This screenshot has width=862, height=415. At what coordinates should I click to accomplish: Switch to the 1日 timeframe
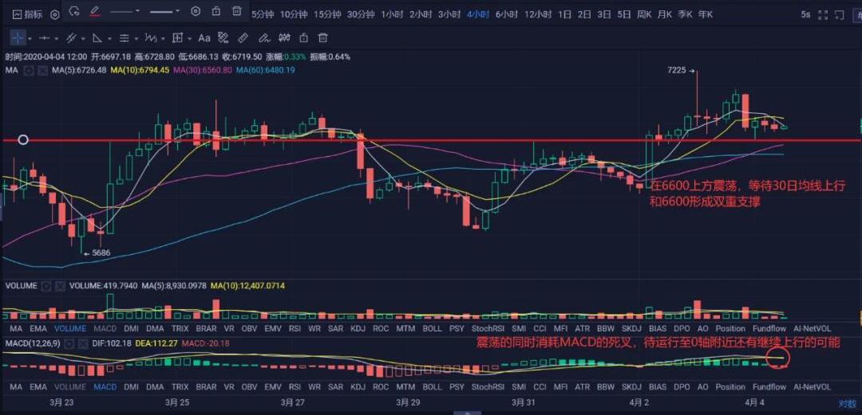(x=564, y=14)
